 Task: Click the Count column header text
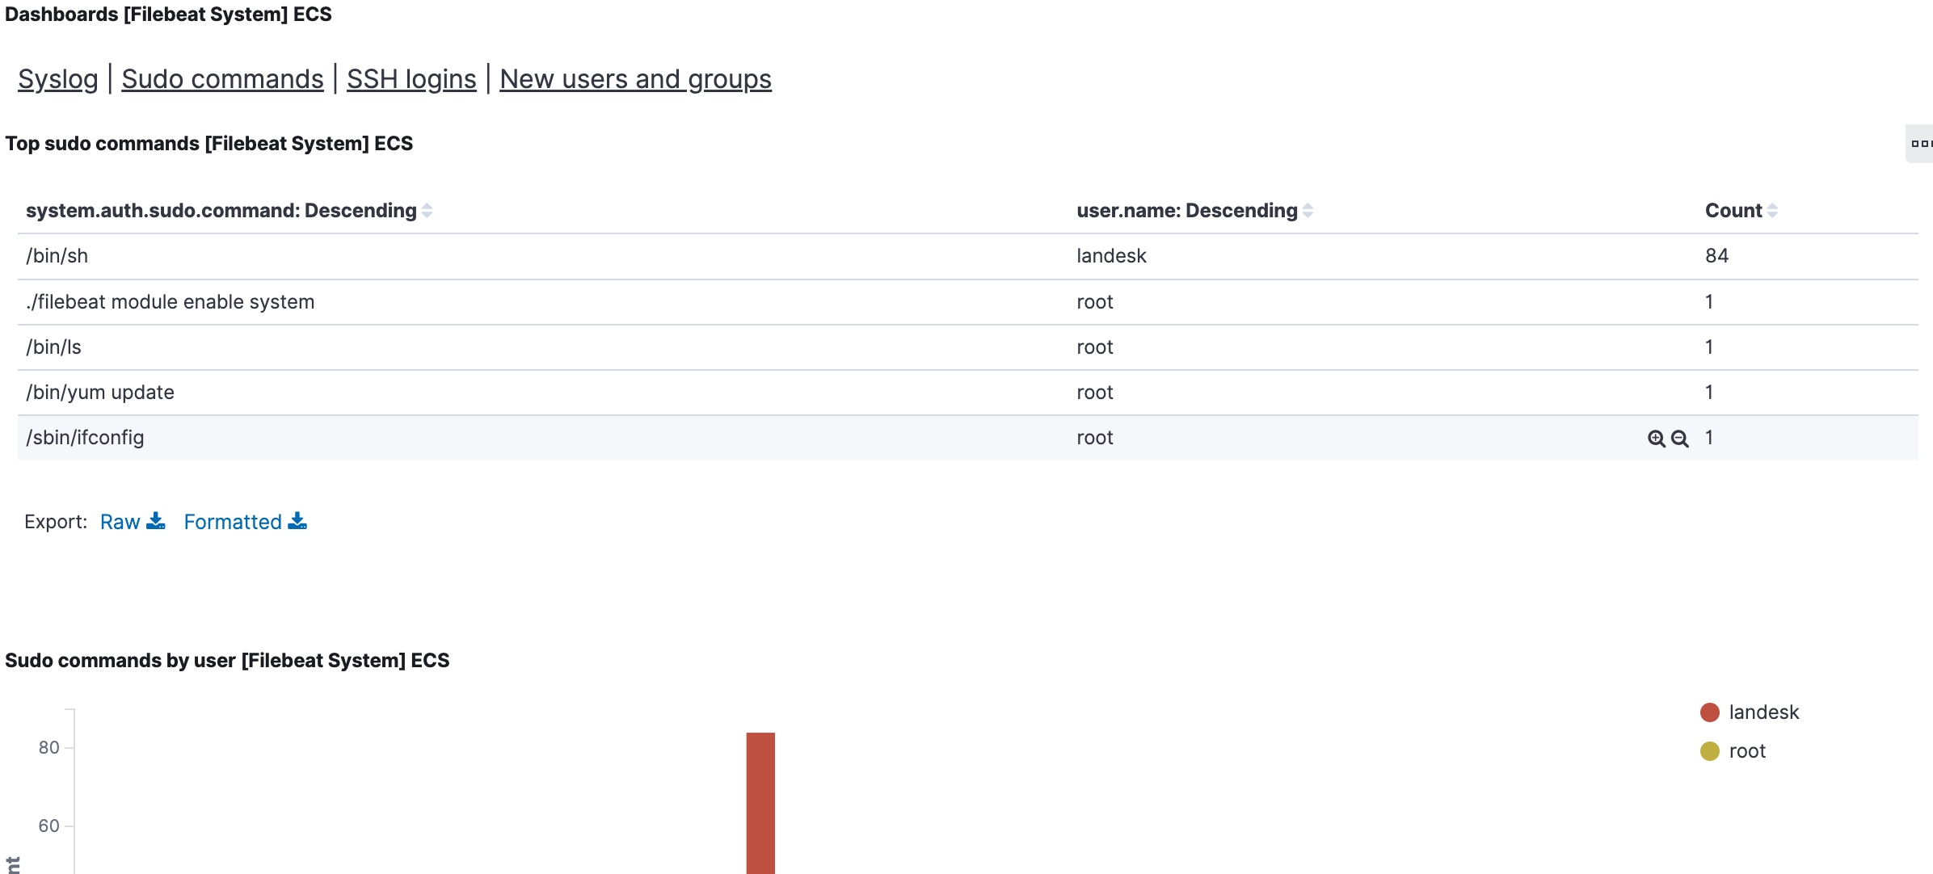click(1733, 211)
